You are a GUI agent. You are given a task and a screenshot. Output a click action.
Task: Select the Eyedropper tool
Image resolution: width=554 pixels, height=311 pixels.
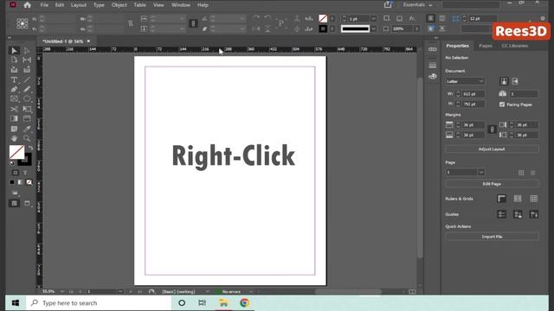[x=27, y=129]
